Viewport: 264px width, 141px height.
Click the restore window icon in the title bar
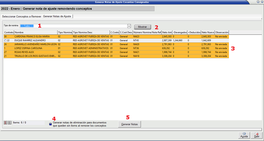pyautogui.click(x=258, y=2)
